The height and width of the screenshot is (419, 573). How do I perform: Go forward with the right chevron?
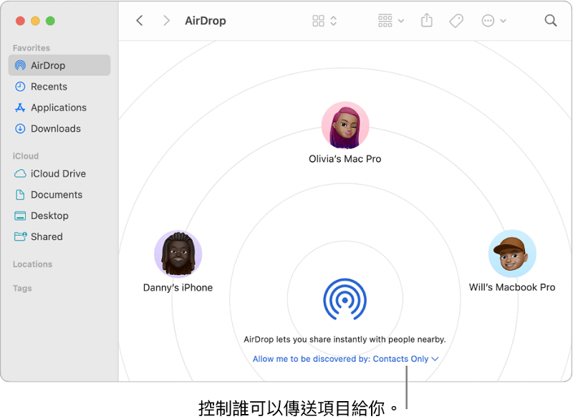[167, 21]
